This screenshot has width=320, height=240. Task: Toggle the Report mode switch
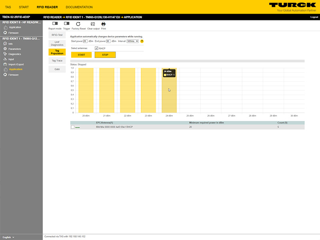pos(55,24)
